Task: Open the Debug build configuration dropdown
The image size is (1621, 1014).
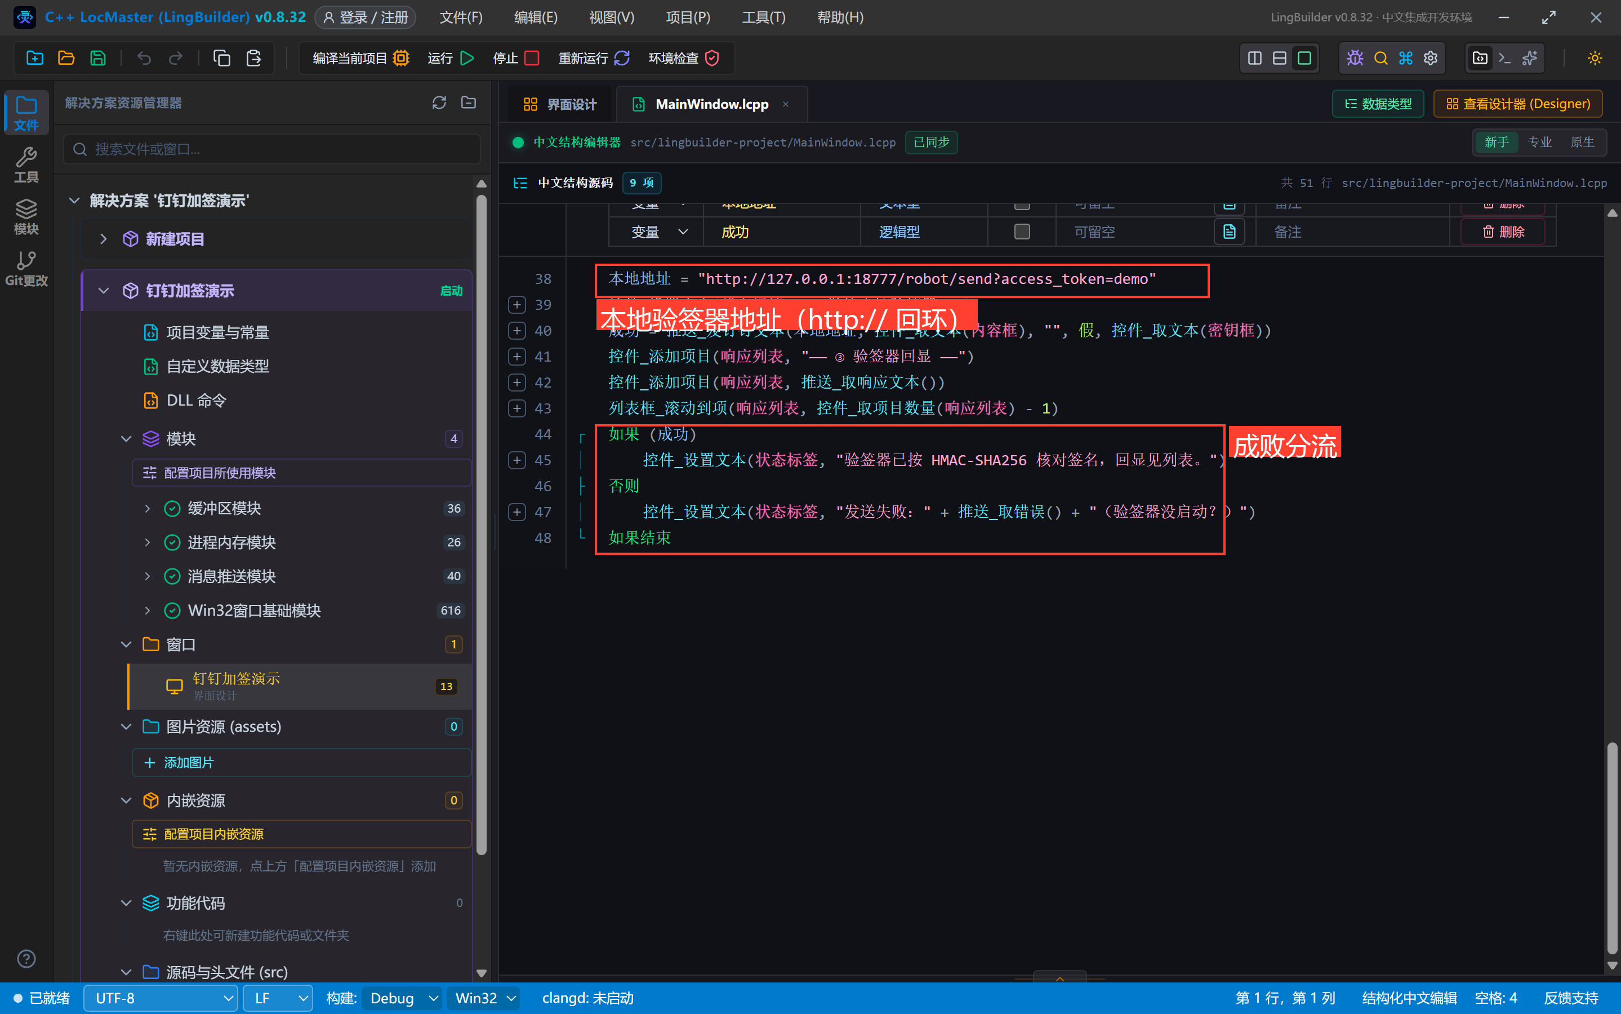Action: [402, 998]
